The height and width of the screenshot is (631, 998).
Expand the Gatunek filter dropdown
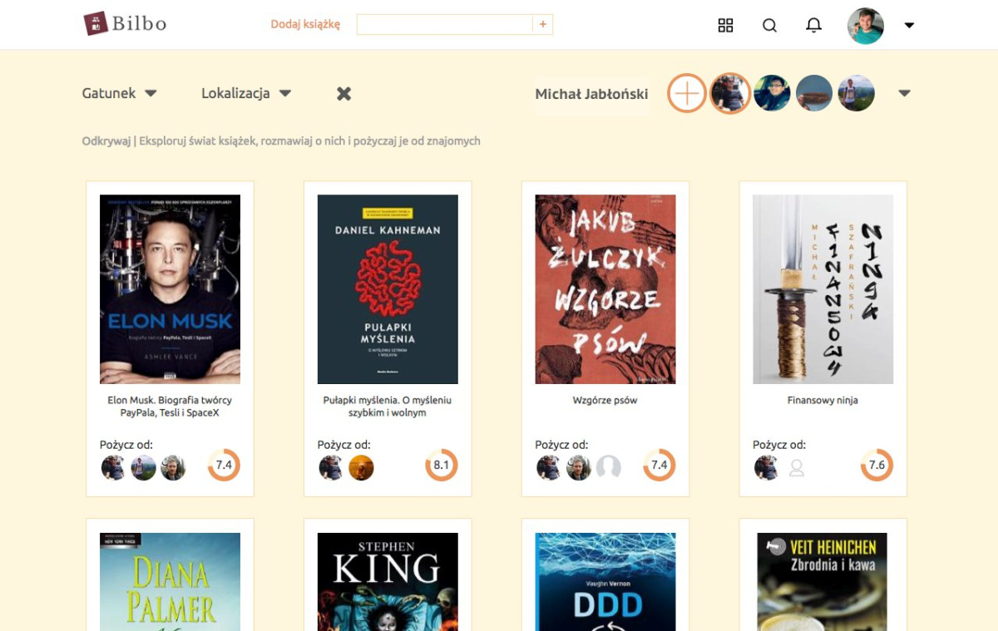click(x=120, y=93)
